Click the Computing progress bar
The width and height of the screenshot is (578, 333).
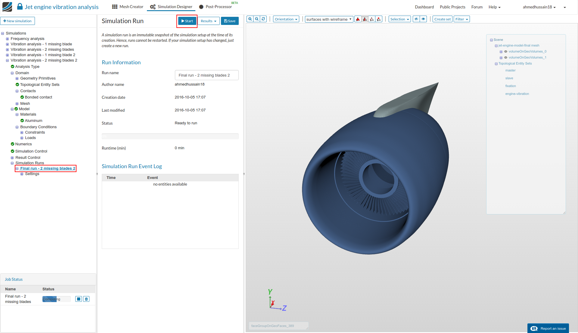pos(56,299)
